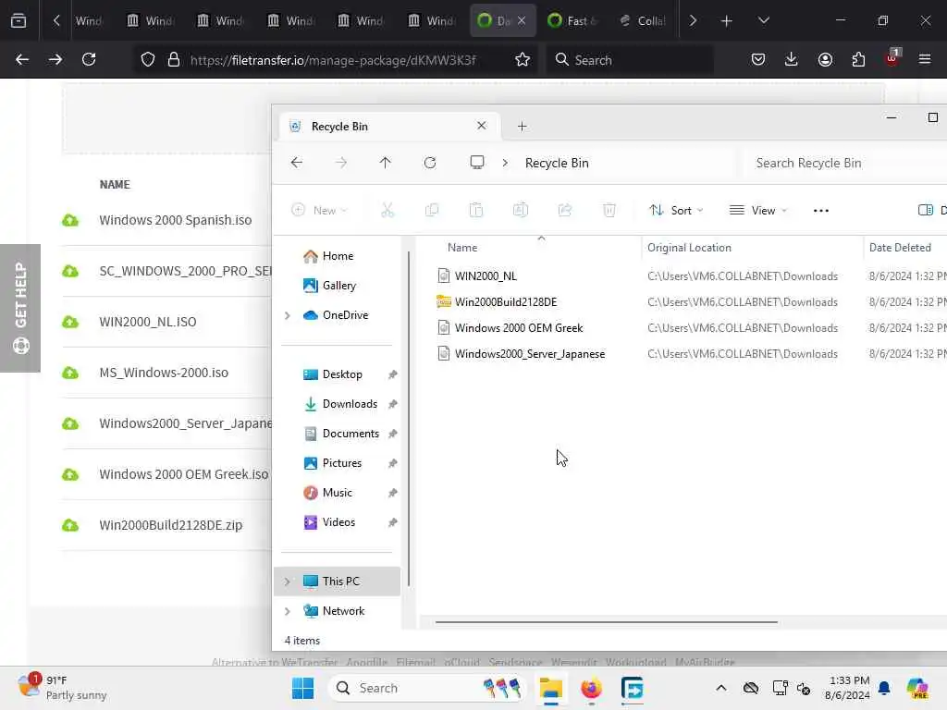The image size is (947, 710).
Task: List all Firefox tabs dropdown arrow
Action: click(x=763, y=20)
